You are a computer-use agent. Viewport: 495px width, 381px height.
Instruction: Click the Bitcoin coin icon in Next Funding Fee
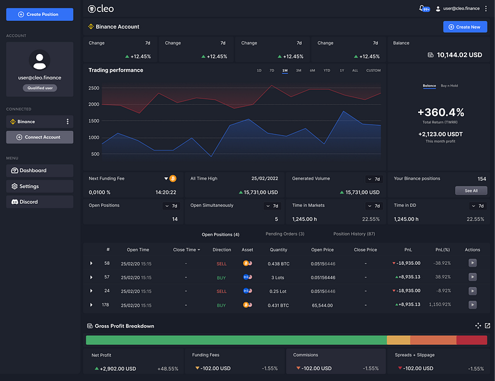[x=173, y=178]
